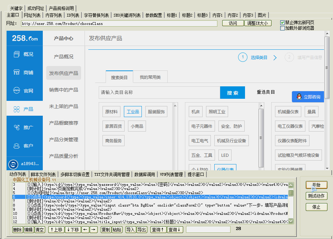
Task: Open the 成功网址 tab
Action: 36,8
